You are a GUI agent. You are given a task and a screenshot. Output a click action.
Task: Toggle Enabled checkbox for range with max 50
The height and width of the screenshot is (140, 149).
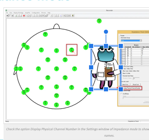pyautogui.click(x=128, y=50)
